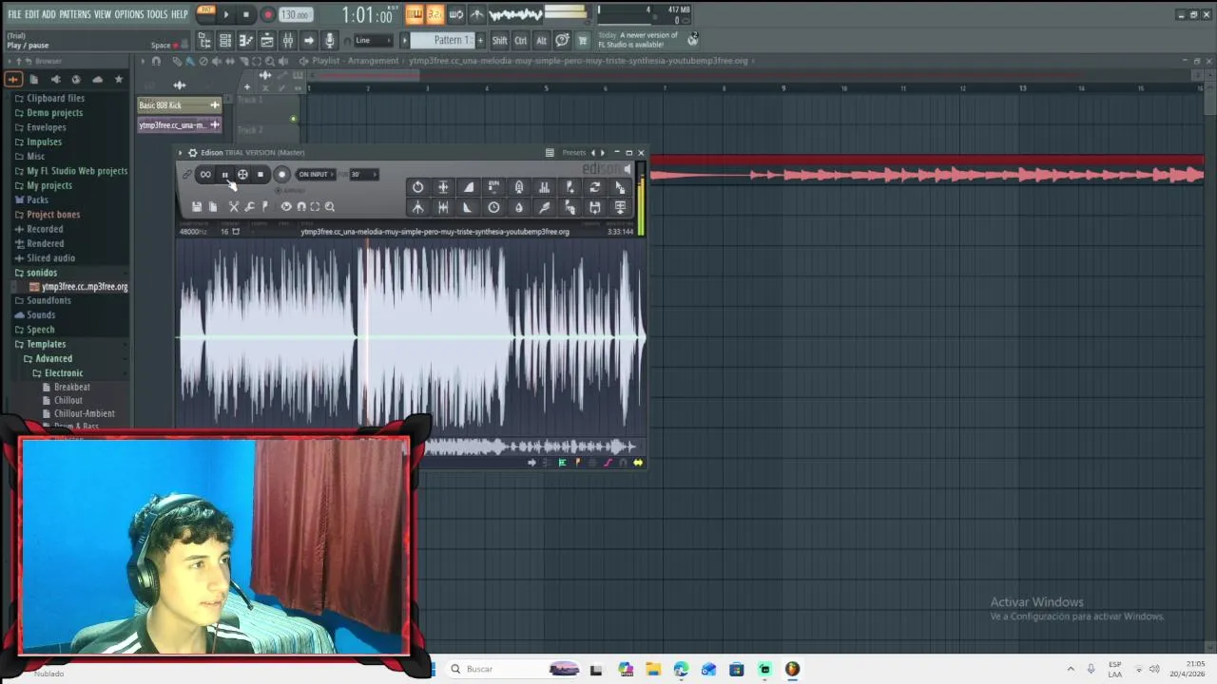This screenshot has width=1217, height=684.
Task: Collapse the Advanced folder
Action: (53, 358)
